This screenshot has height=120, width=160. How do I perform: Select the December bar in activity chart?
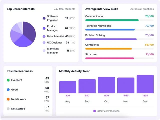pos(145,84)
